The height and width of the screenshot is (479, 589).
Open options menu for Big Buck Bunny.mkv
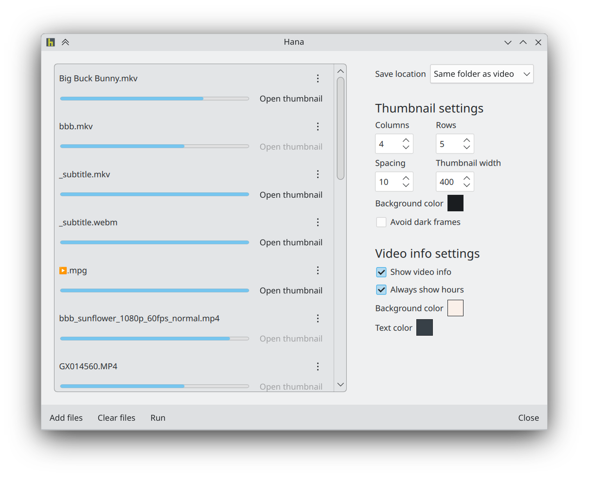[x=318, y=78]
